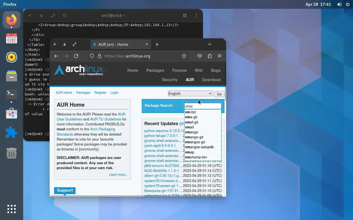
Task: Click the AUR navigation item
Action: pyautogui.click(x=190, y=80)
